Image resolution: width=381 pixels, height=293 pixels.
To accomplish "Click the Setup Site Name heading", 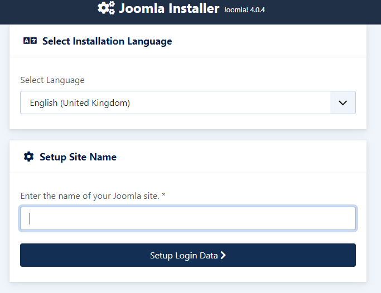I will (78, 157).
